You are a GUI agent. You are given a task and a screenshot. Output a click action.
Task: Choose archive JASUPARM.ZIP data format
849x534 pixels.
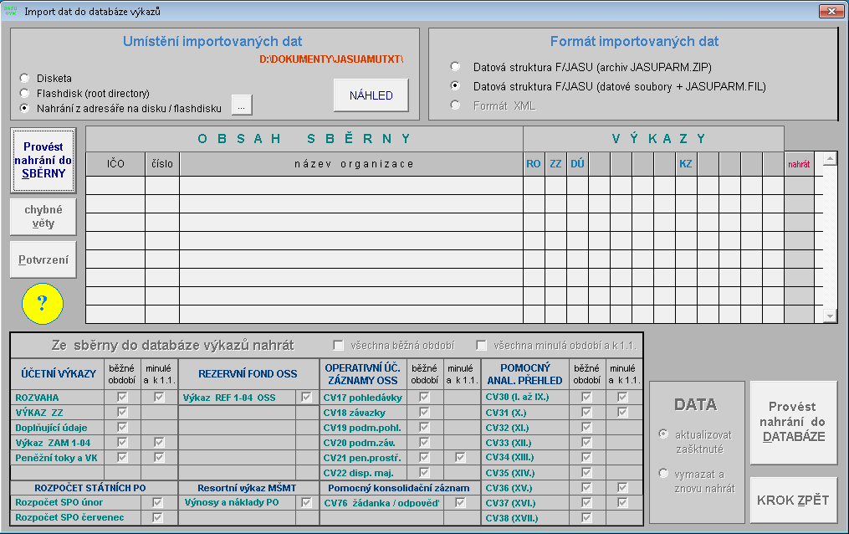pos(455,67)
